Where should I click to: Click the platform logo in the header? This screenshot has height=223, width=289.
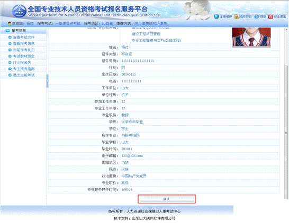click(19, 11)
